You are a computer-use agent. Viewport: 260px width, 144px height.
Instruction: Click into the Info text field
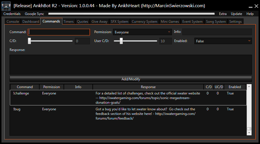click(217, 32)
